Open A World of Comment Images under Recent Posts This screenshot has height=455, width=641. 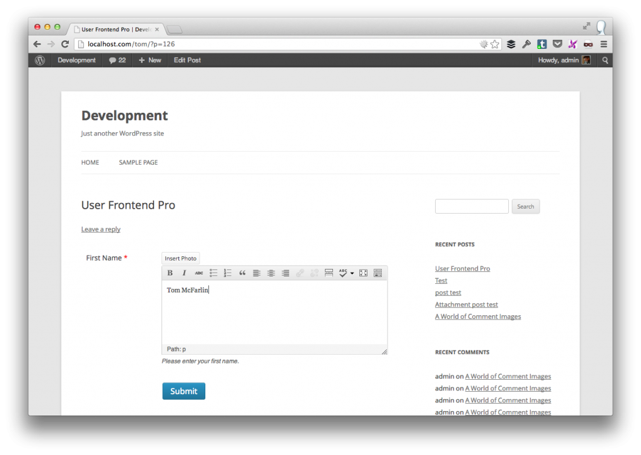(478, 316)
